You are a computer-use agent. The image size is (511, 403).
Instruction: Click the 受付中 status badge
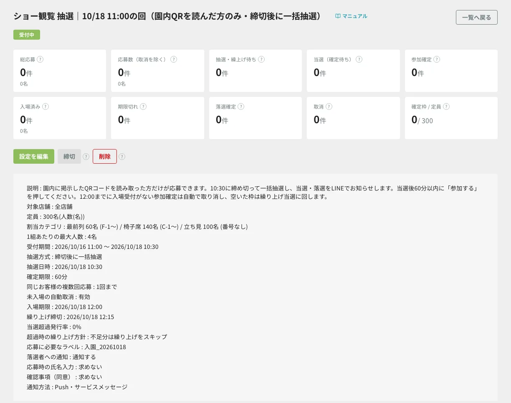(x=27, y=35)
